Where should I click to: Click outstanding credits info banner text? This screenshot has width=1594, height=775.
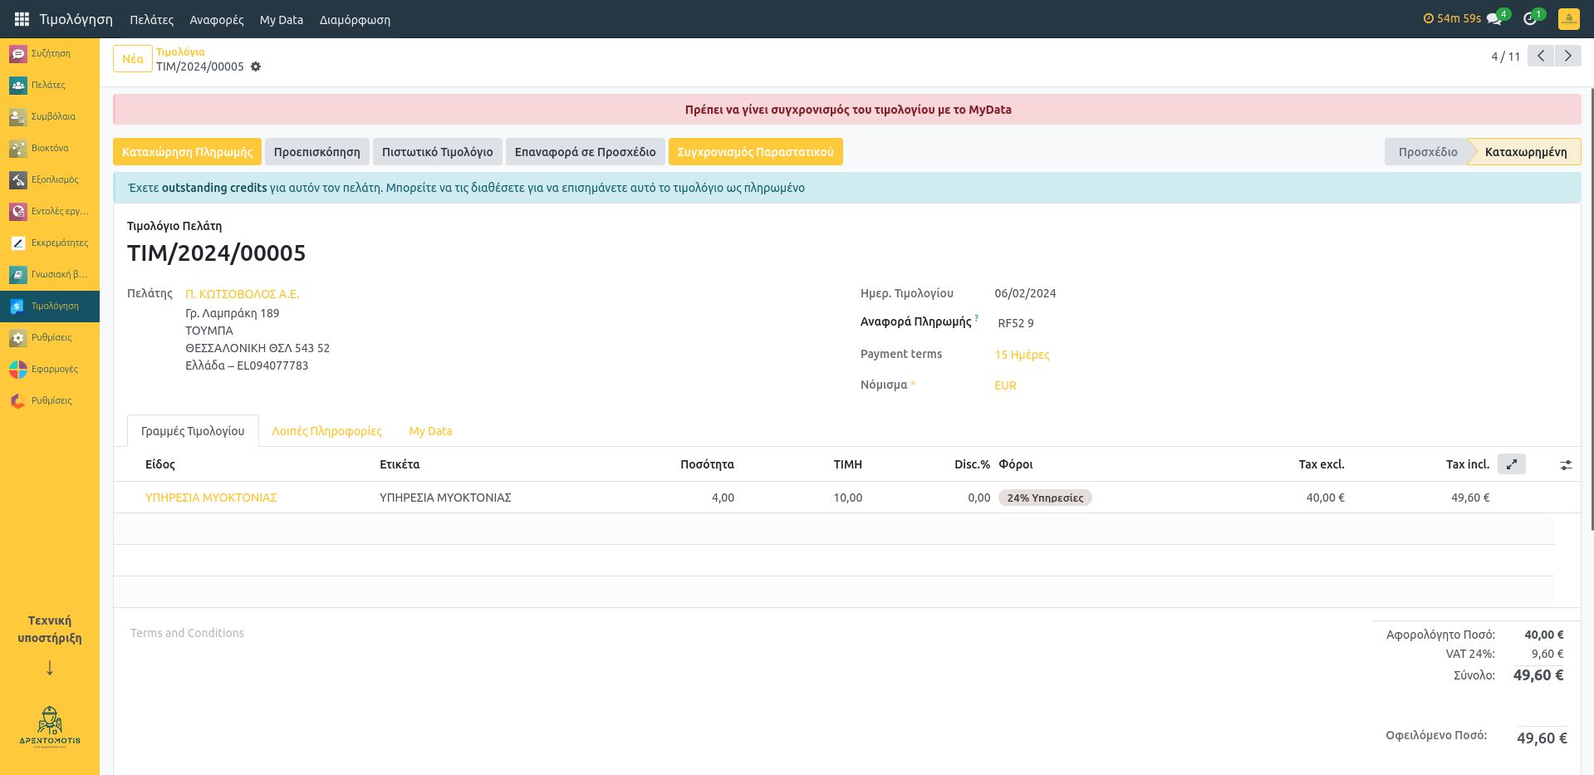pyautogui.click(x=466, y=188)
